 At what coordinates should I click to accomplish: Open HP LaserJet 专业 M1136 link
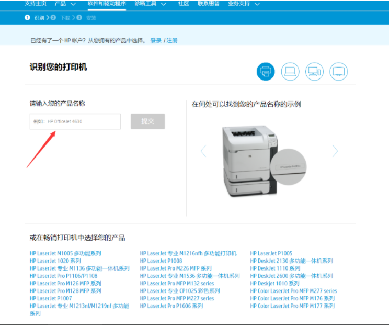(79, 268)
